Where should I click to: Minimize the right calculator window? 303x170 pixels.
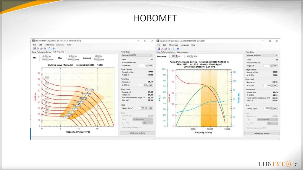pyautogui.click(x=263, y=41)
